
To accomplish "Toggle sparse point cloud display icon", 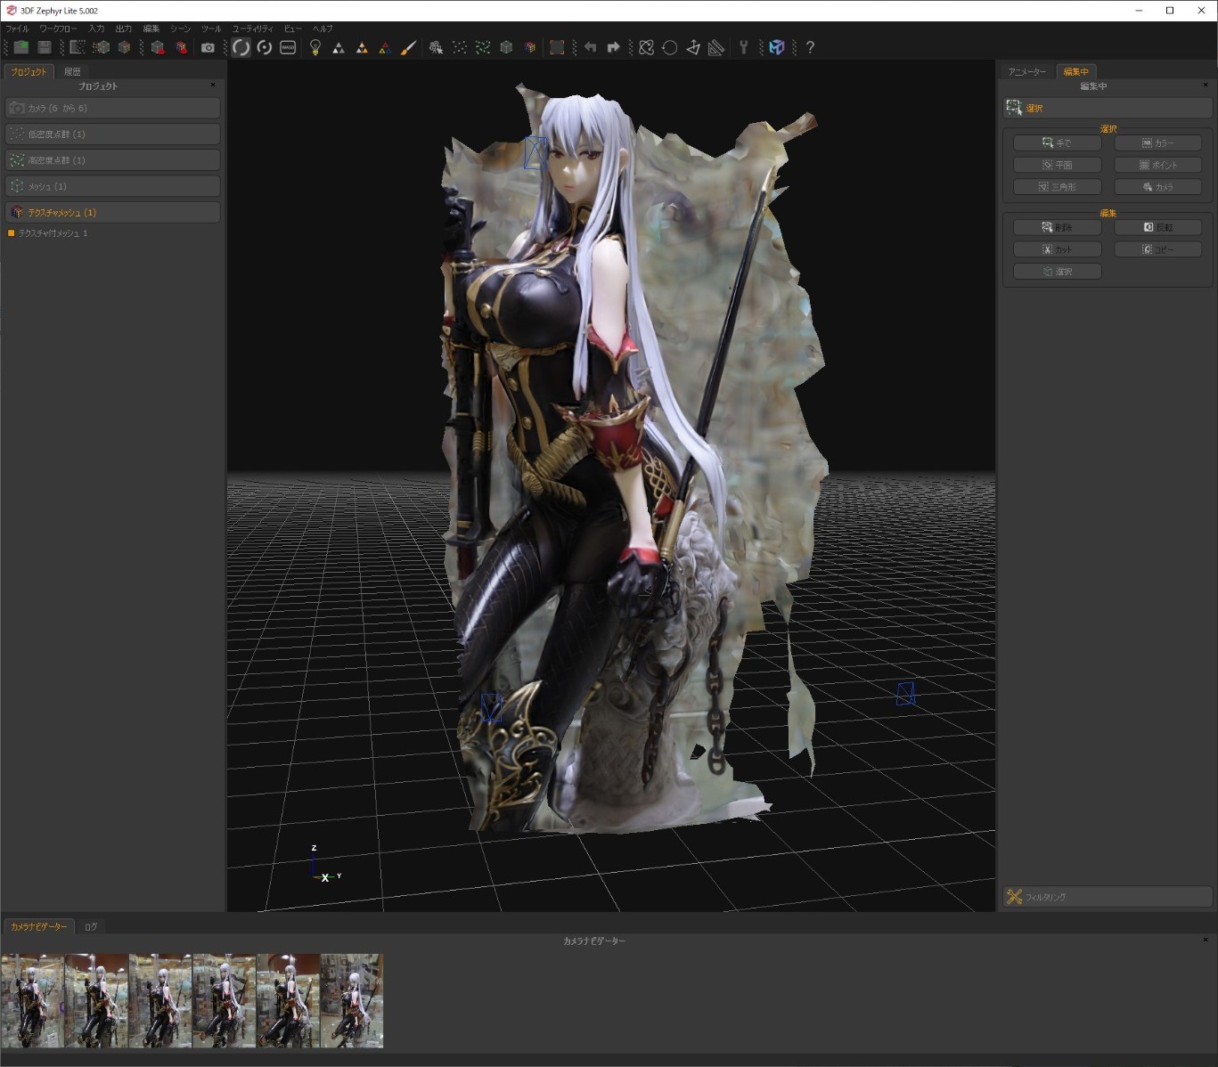I will (x=460, y=47).
